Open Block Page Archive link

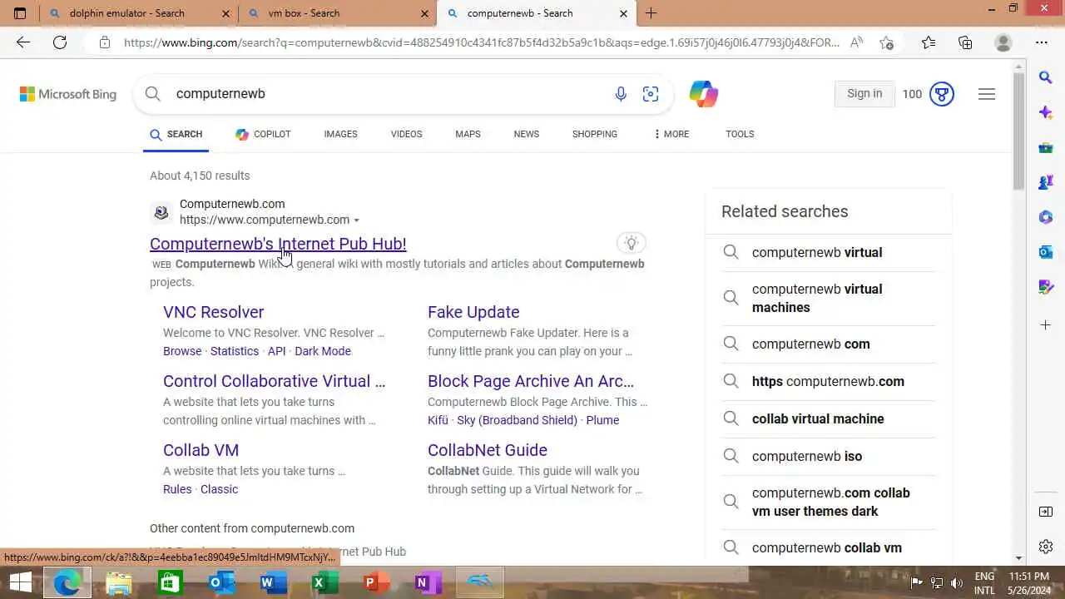tap(531, 381)
